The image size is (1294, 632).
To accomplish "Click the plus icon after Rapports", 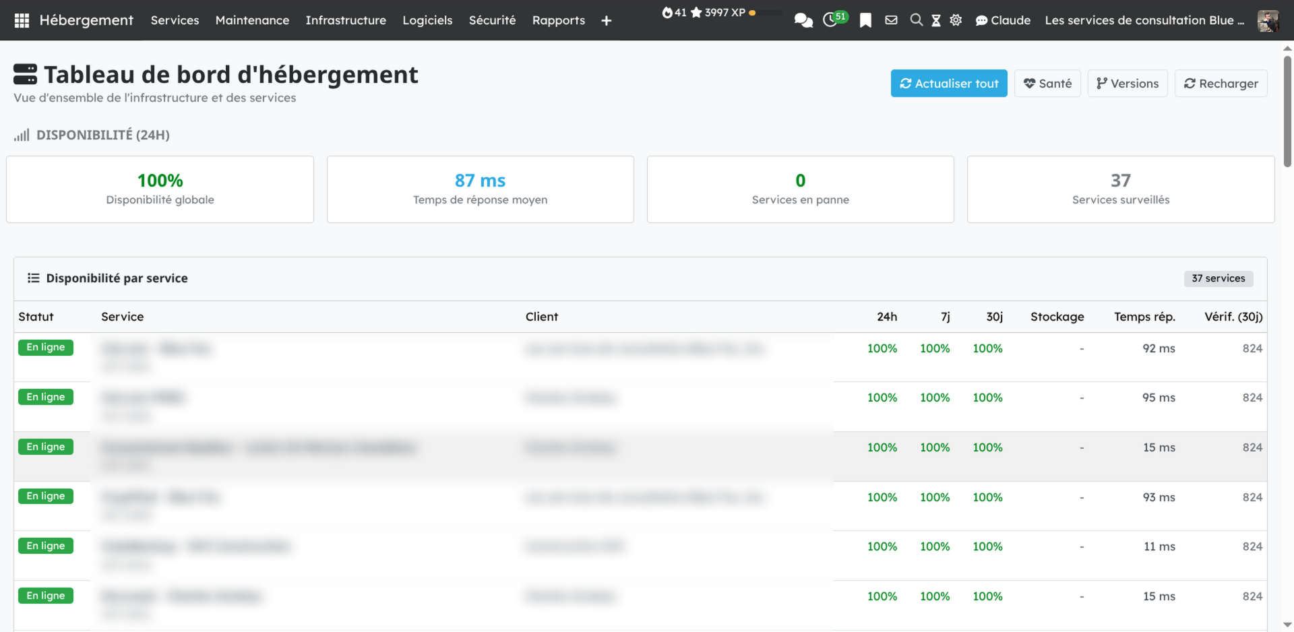I will click(606, 21).
